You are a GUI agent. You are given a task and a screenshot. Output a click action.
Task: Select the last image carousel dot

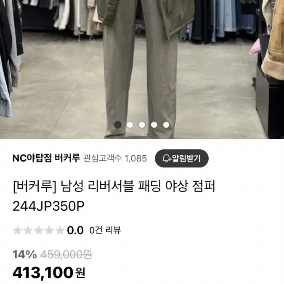tap(166, 125)
